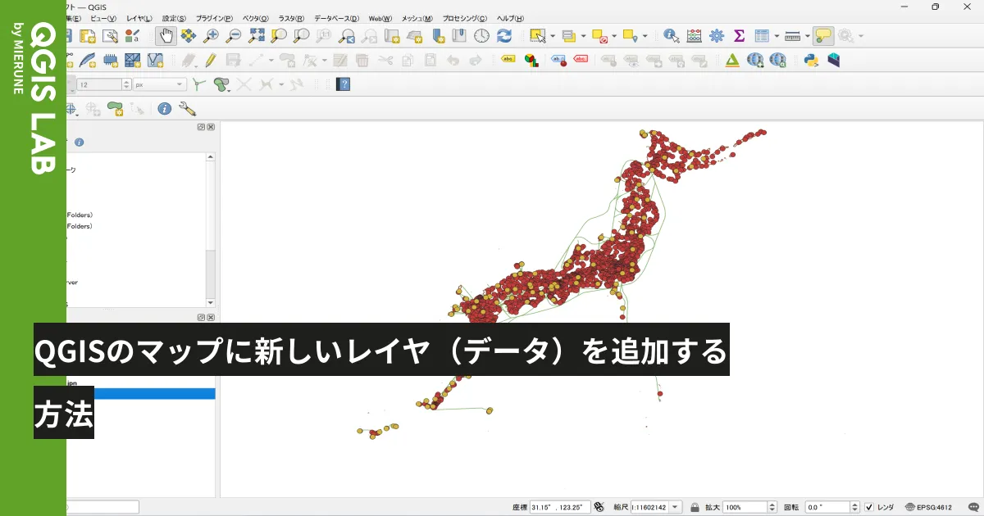Open the Select Features dropdown arrow
The height and width of the screenshot is (516, 984).
tap(553, 36)
